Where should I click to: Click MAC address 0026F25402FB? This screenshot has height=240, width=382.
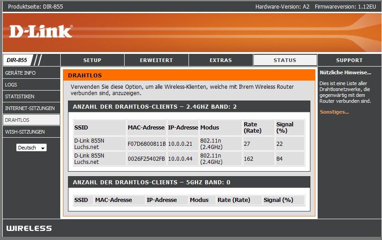146,158
